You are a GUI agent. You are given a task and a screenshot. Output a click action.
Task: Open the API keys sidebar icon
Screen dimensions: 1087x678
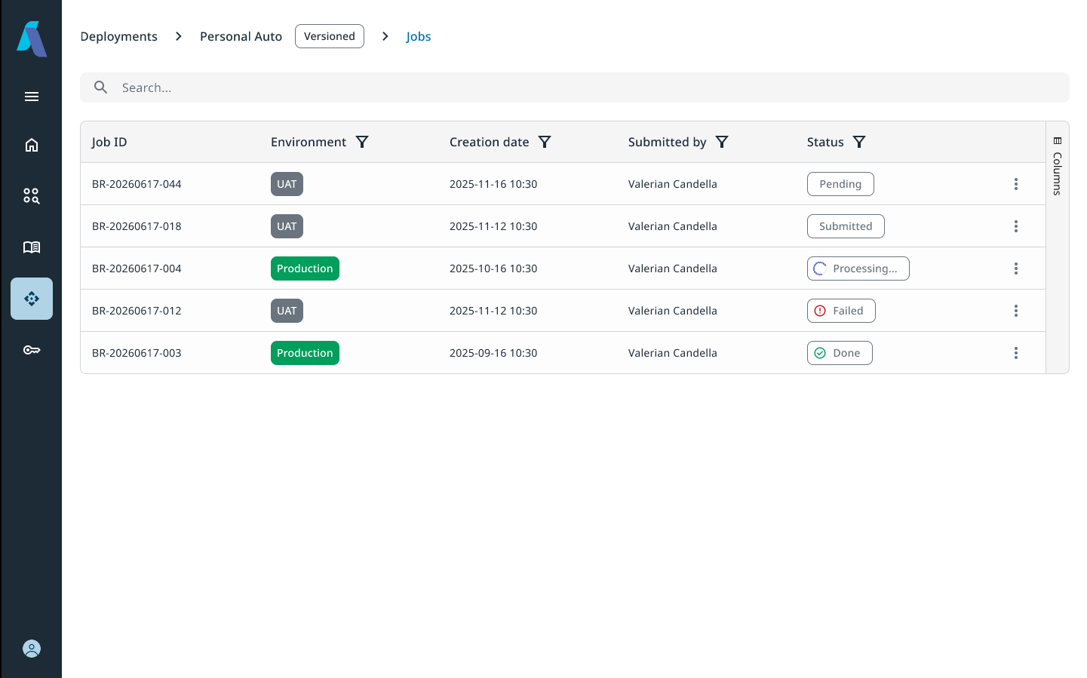tap(32, 350)
